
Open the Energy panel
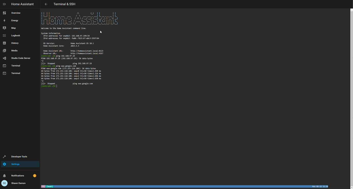tap(15, 20)
